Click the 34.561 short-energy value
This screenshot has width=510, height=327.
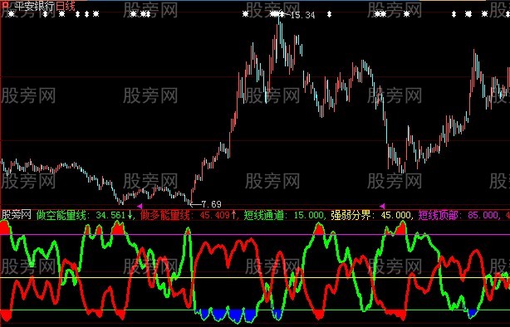click(x=110, y=215)
